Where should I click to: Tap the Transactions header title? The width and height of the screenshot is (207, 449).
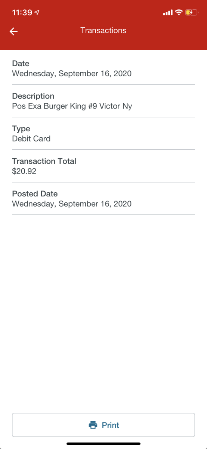[x=103, y=31]
